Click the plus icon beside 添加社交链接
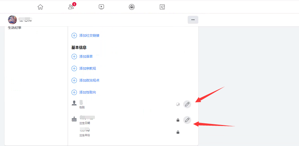Image resolution: width=299 pixels, height=146 pixels. point(74,35)
